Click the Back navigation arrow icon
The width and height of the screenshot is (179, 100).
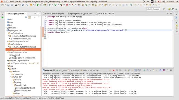click(x=150, y=5)
